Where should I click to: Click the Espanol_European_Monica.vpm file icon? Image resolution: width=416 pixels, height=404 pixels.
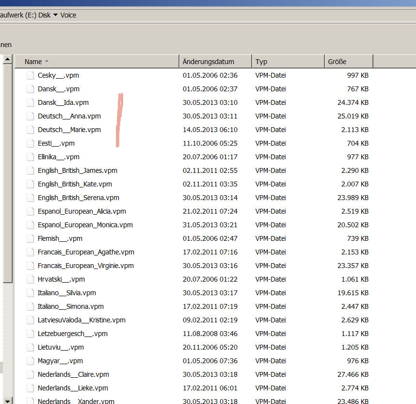[x=31, y=225]
